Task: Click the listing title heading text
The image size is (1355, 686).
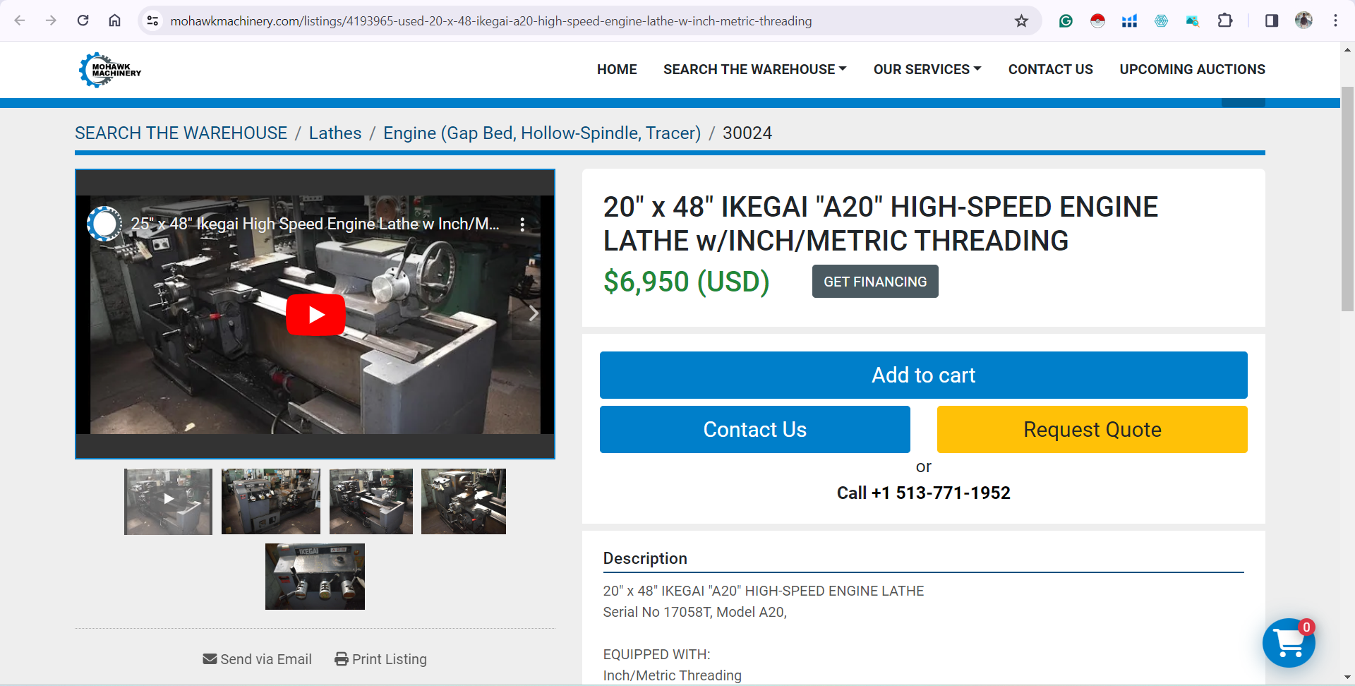Action: 880,224
